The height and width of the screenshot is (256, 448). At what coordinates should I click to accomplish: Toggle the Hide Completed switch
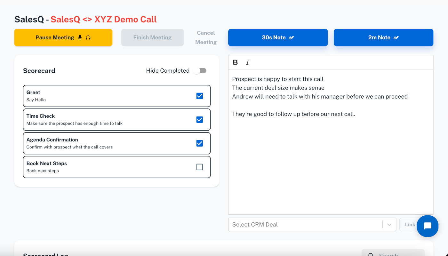(200, 71)
